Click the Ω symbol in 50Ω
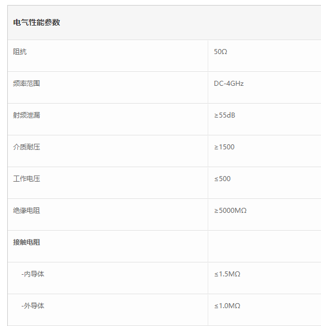The height and width of the screenshot is (326, 321). pyautogui.click(x=224, y=52)
